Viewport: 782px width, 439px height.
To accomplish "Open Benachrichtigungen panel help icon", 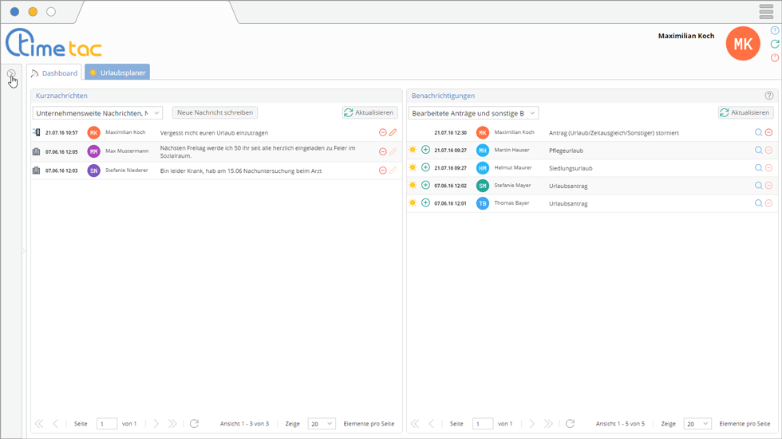I will click(x=769, y=96).
